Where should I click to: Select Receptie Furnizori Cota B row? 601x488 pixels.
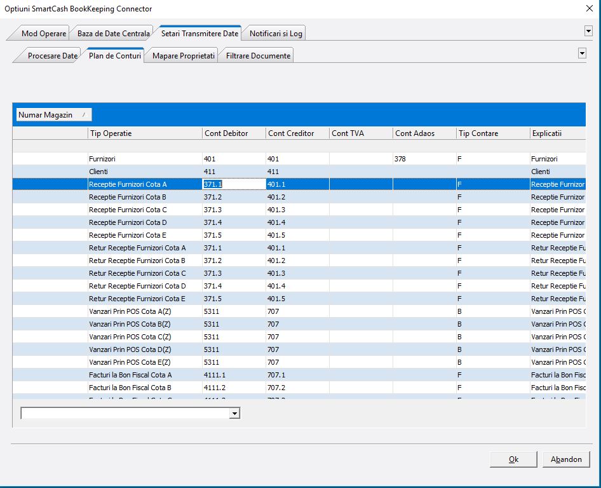point(299,196)
